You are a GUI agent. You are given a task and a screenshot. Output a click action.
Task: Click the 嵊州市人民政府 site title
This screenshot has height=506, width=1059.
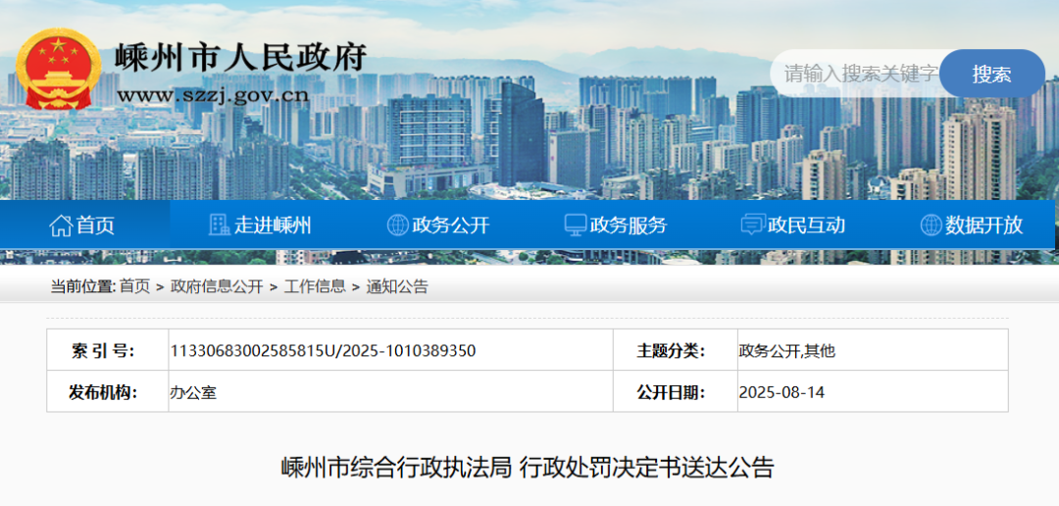tap(241, 57)
